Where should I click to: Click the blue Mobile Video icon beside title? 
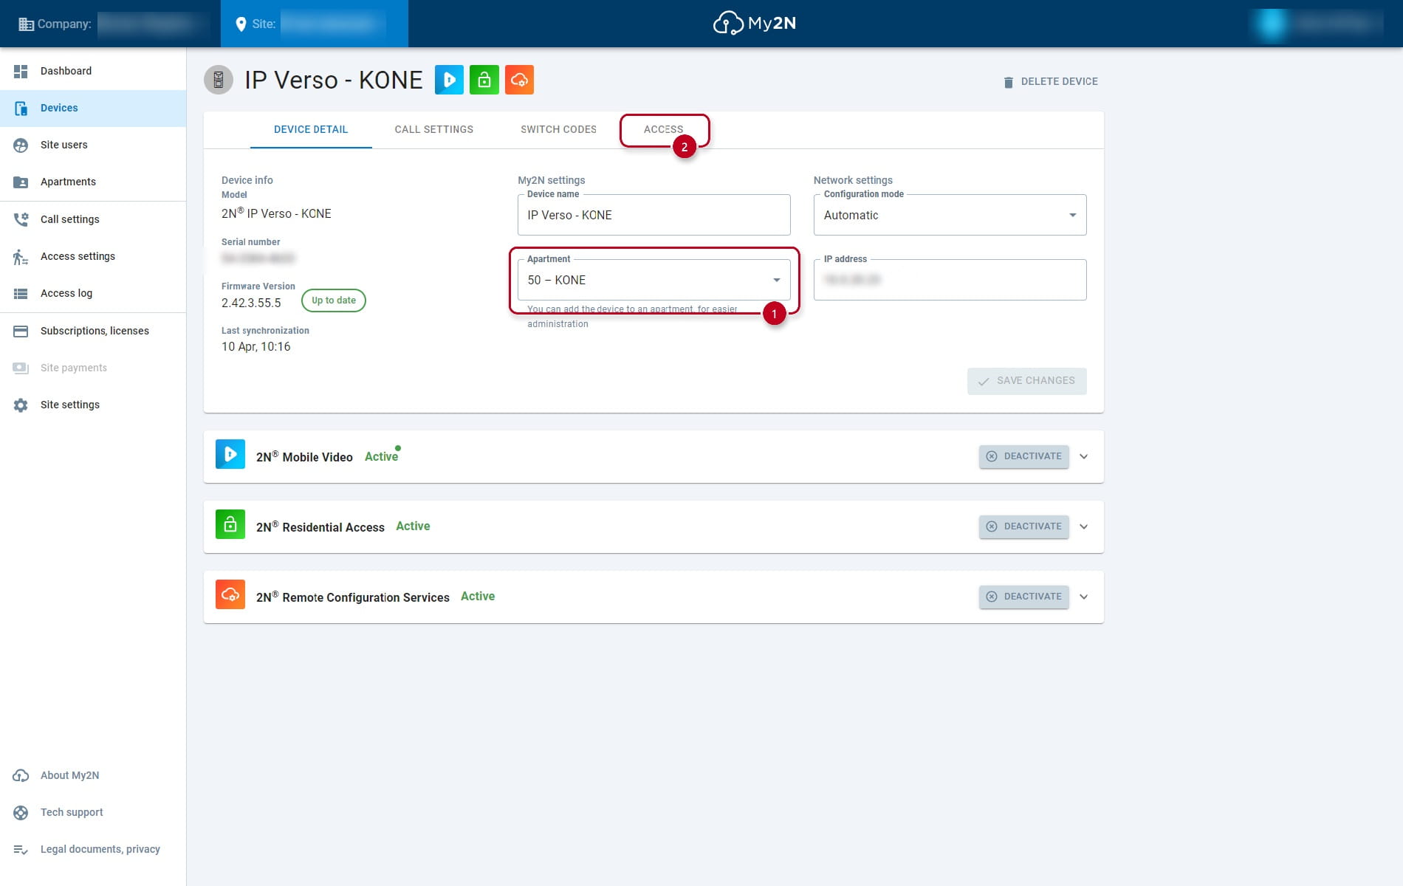point(449,80)
